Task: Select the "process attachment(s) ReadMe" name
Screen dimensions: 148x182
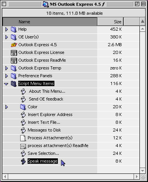Action: (58, 146)
